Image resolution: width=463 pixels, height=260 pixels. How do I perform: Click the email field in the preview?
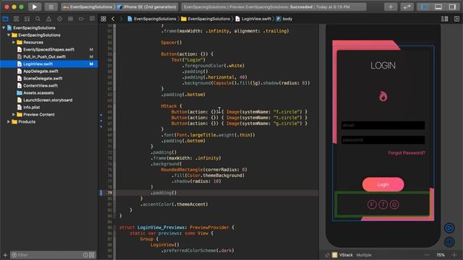[383, 125]
